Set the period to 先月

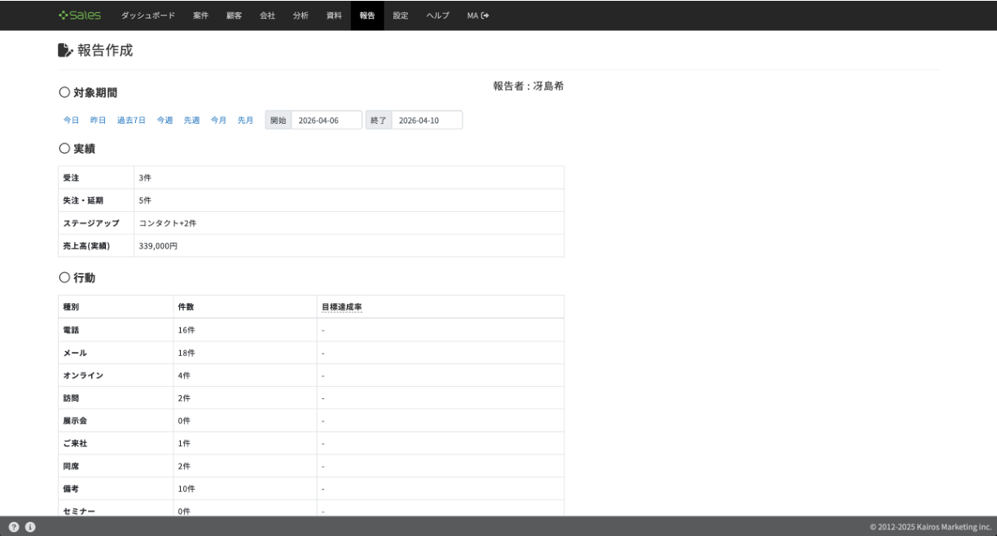point(245,121)
